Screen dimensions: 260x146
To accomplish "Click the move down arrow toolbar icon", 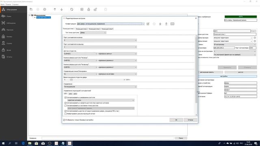I will tap(61, 9).
